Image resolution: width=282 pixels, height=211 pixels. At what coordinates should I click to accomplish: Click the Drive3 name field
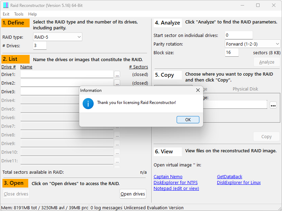pos(50,92)
